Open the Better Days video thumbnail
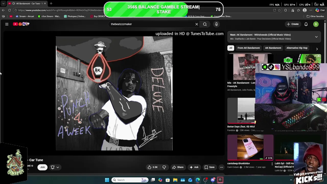Viewport: 327px width, 184px height. click(241, 110)
